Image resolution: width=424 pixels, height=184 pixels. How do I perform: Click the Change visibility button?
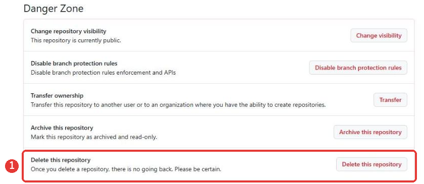click(379, 35)
